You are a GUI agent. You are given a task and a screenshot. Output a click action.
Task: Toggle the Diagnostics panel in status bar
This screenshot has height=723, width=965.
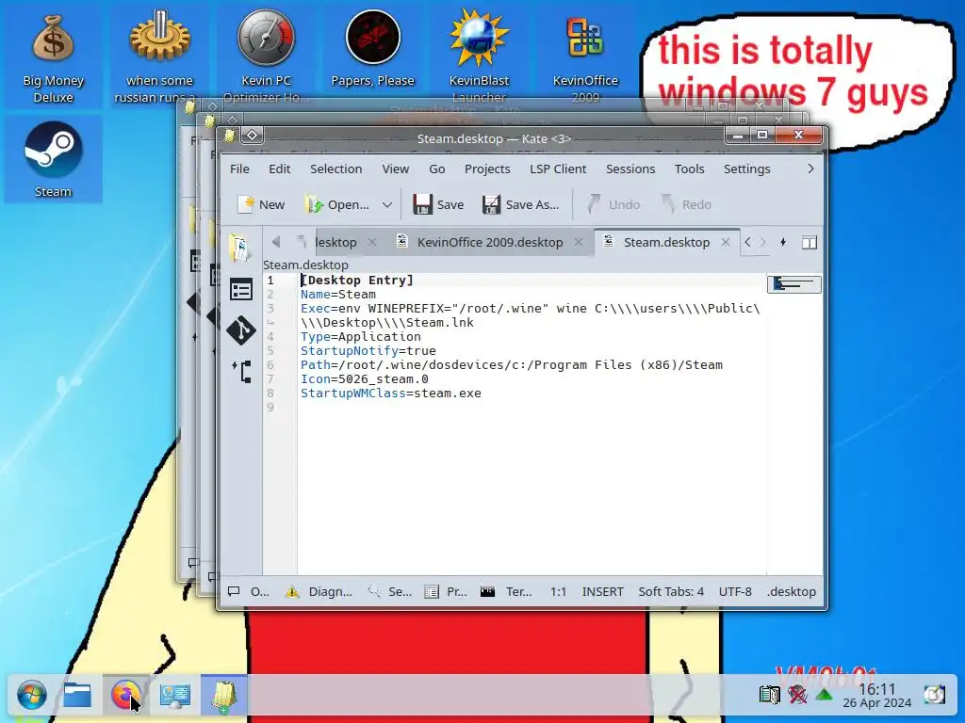coord(319,591)
